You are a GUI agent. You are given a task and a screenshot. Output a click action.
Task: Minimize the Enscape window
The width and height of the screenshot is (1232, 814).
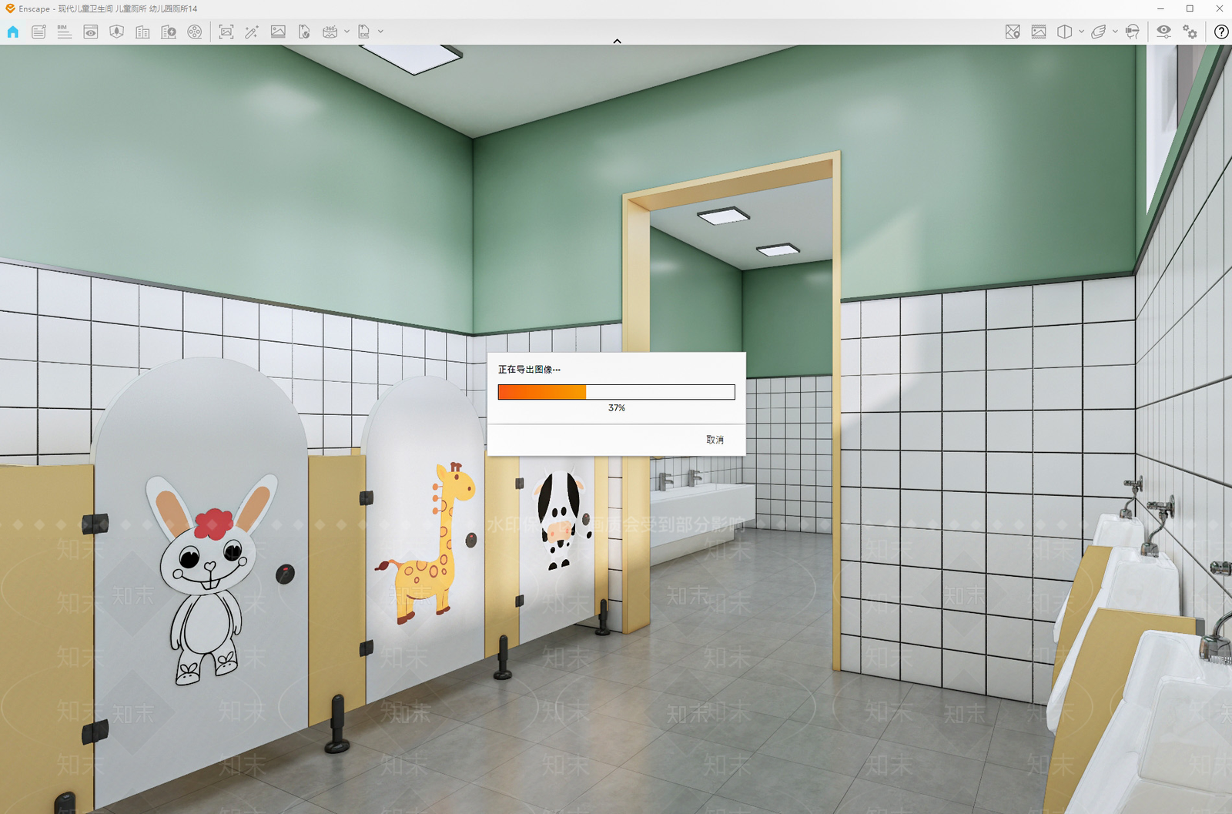[1160, 8]
